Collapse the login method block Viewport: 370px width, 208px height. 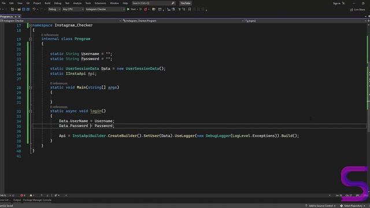[x=31, y=111]
